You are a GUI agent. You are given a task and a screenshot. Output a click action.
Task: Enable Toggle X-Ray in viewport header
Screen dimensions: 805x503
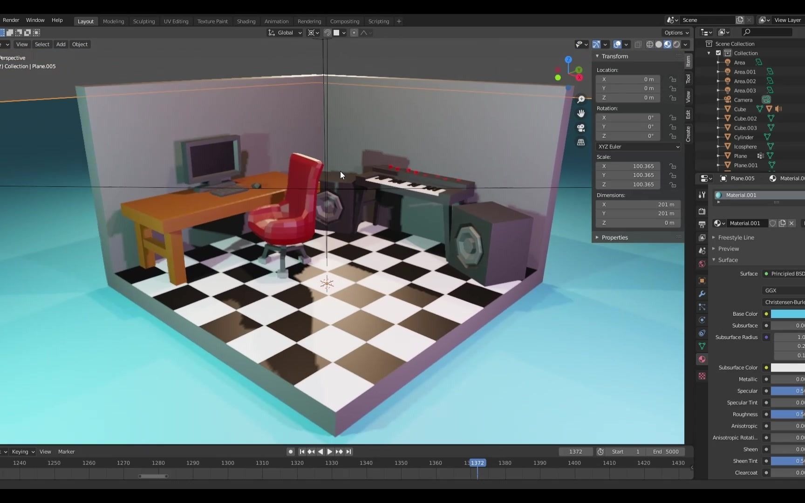[x=638, y=44]
